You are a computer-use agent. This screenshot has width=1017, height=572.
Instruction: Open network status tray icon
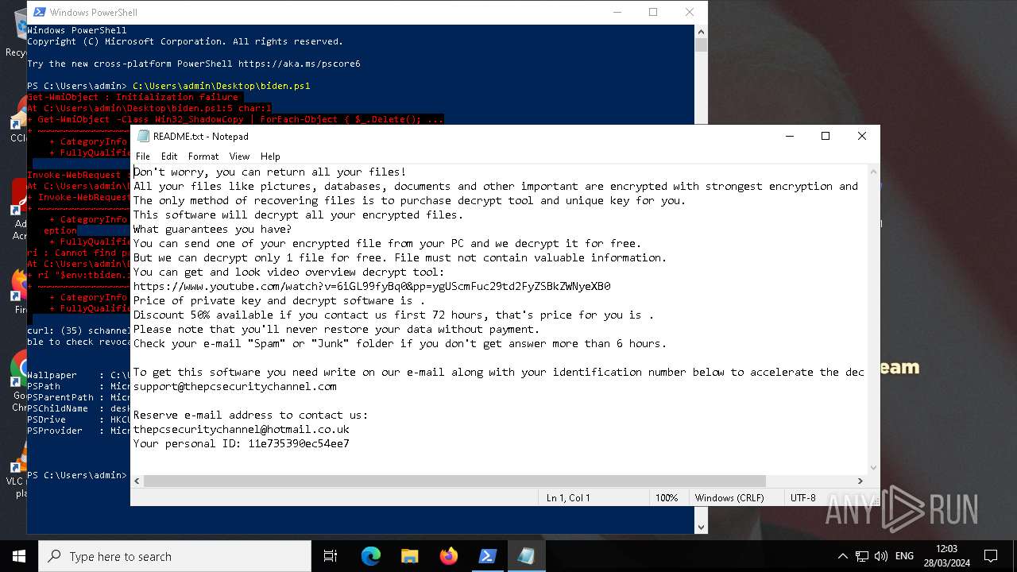pos(861,556)
